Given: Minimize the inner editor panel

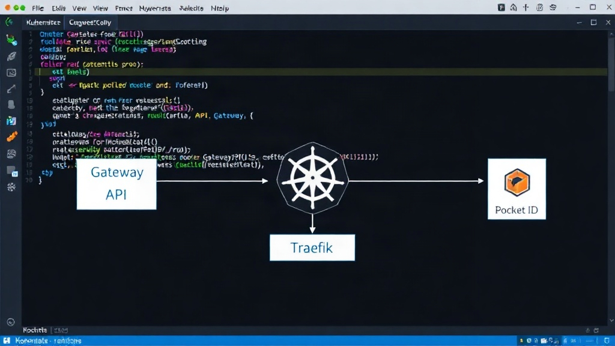Looking at the screenshot, I should click(579, 23).
